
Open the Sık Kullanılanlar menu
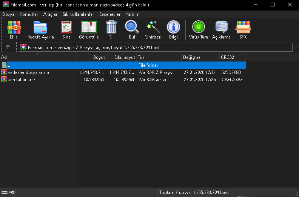pos(79,14)
